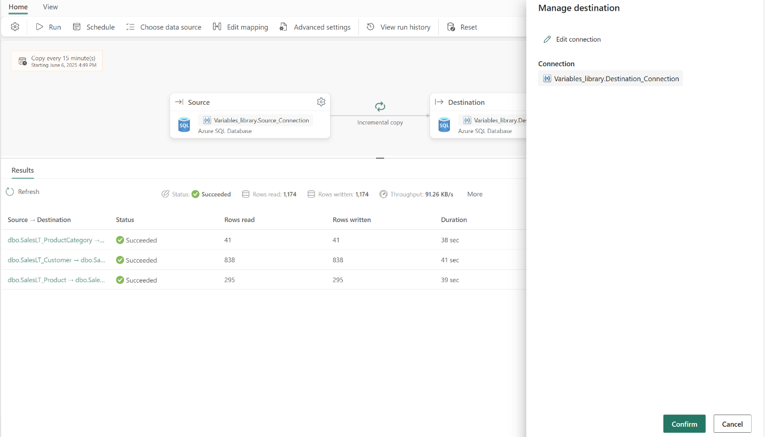Select the Variables_library.Destination_Connection field
765x437 pixels.
pos(610,79)
